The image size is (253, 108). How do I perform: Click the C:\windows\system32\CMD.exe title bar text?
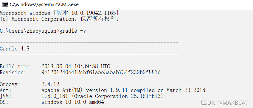[x=44, y=4]
